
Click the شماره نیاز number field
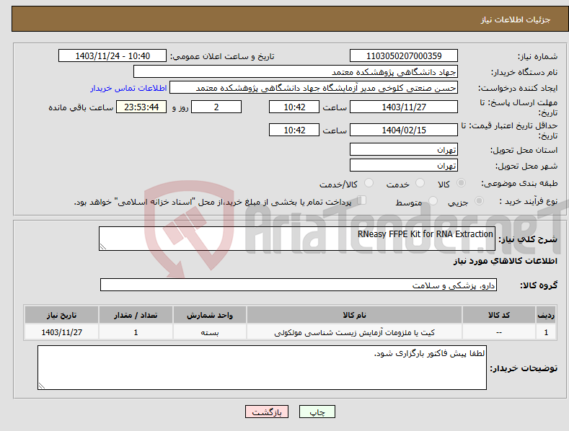pos(404,56)
